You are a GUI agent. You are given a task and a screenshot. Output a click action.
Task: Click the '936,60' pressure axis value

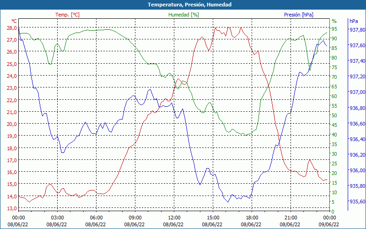(x=357, y=124)
